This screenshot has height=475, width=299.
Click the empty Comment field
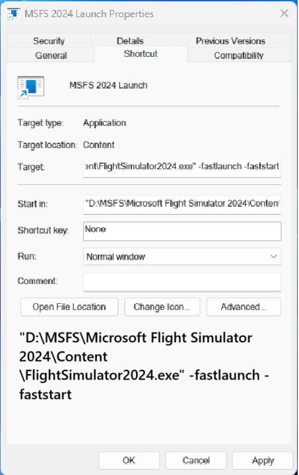tap(182, 282)
